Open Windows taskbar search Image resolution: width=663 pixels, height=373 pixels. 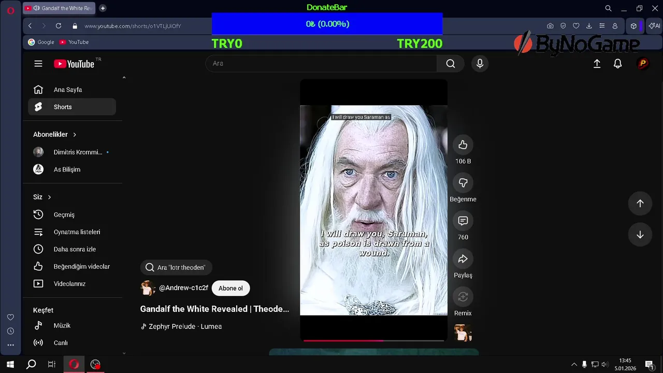click(x=31, y=364)
